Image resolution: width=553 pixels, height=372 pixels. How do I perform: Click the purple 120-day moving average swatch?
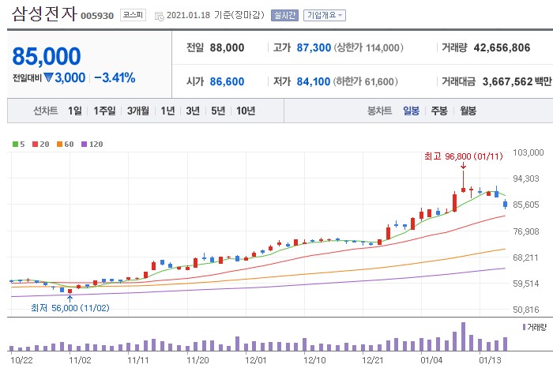[84, 145]
